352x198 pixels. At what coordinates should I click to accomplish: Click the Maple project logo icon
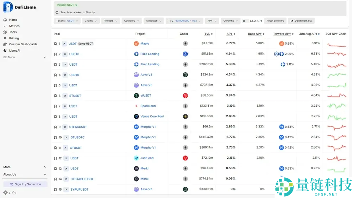pyautogui.click(x=136, y=44)
